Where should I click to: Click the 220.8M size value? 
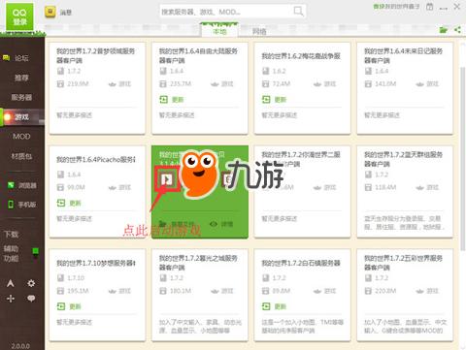point(385,291)
